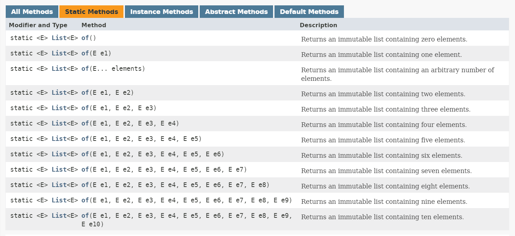View the Default Methods tab
This screenshot has width=515, height=236.
309,12
